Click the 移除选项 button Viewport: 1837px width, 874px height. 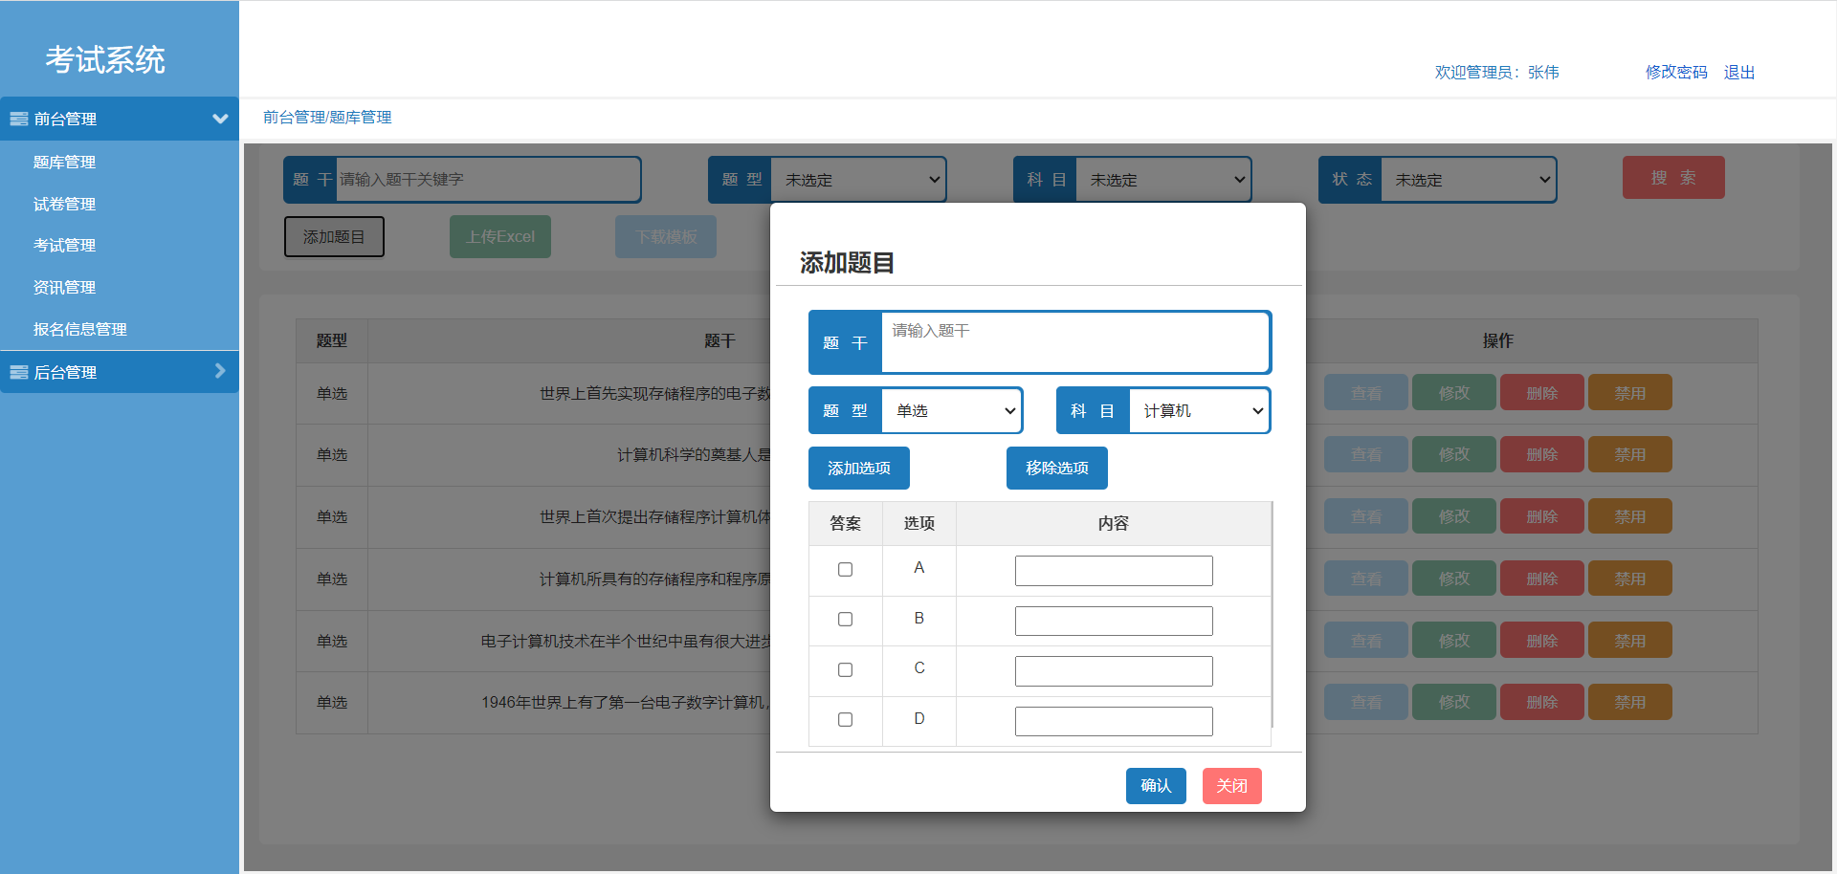[1057, 468]
